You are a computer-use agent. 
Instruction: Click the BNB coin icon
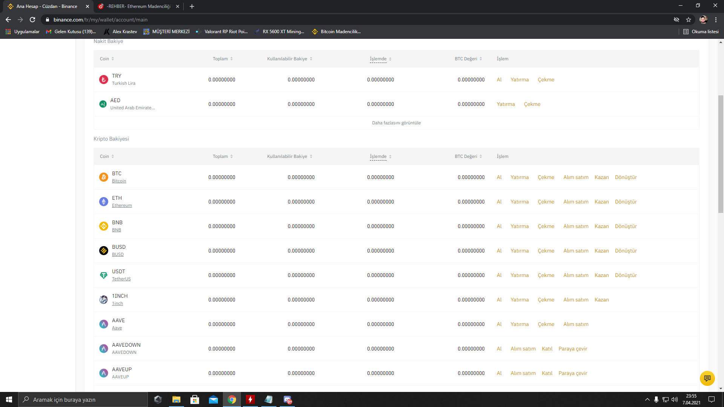click(x=103, y=226)
